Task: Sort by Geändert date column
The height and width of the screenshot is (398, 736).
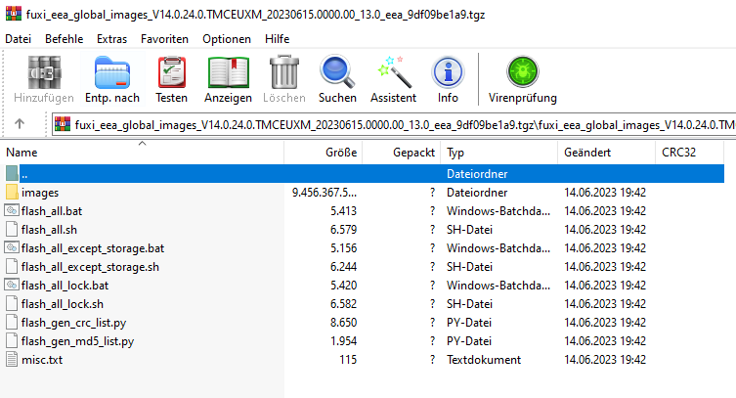Action: 587,154
